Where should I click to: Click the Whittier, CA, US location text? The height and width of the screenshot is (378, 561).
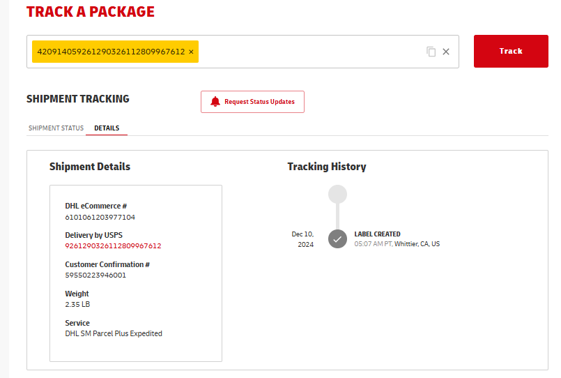pyautogui.click(x=417, y=244)
